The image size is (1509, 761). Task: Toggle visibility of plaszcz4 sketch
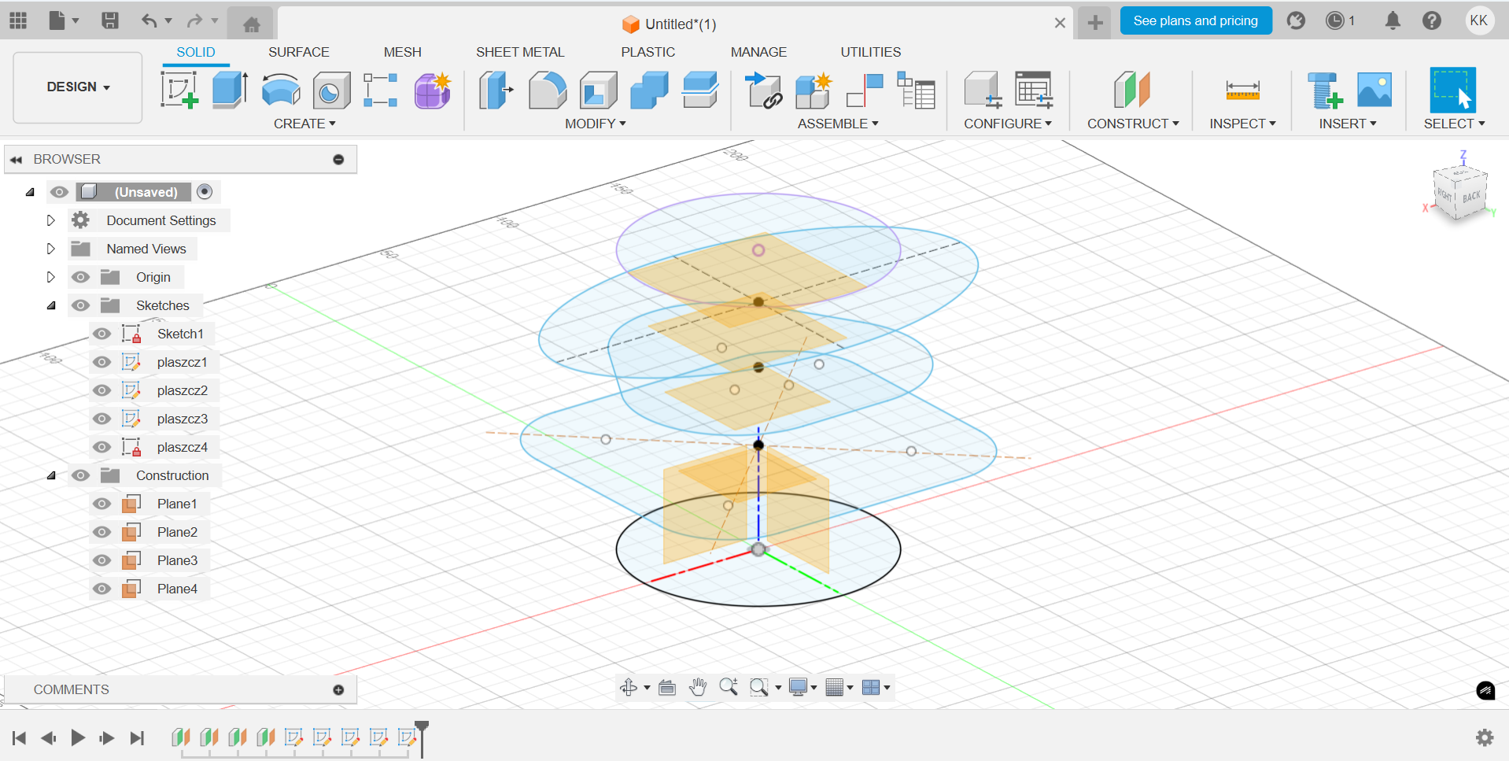click(101, 447)
